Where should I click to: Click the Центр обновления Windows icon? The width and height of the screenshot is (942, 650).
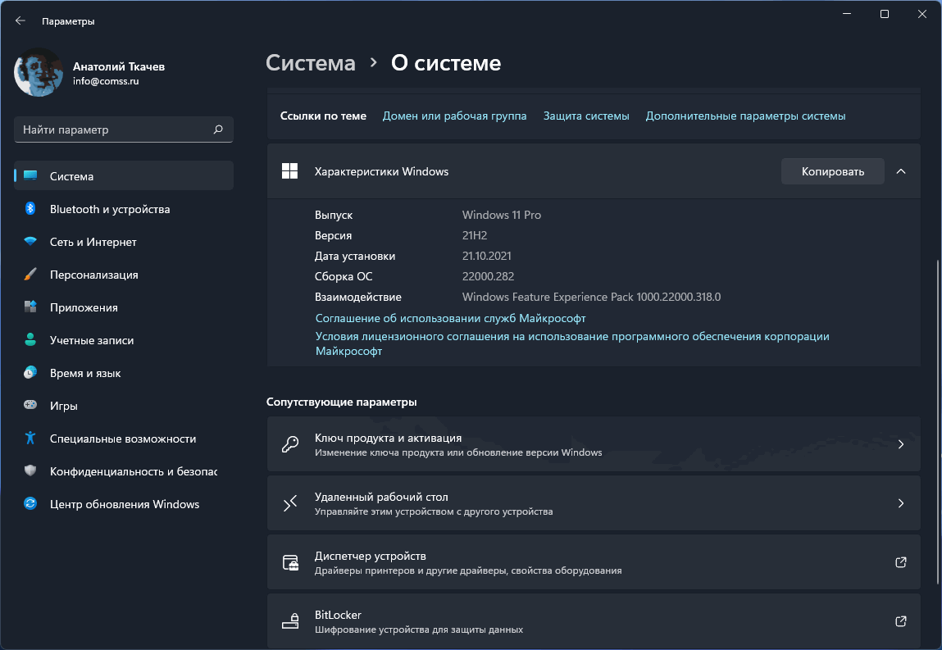point(30,504)
